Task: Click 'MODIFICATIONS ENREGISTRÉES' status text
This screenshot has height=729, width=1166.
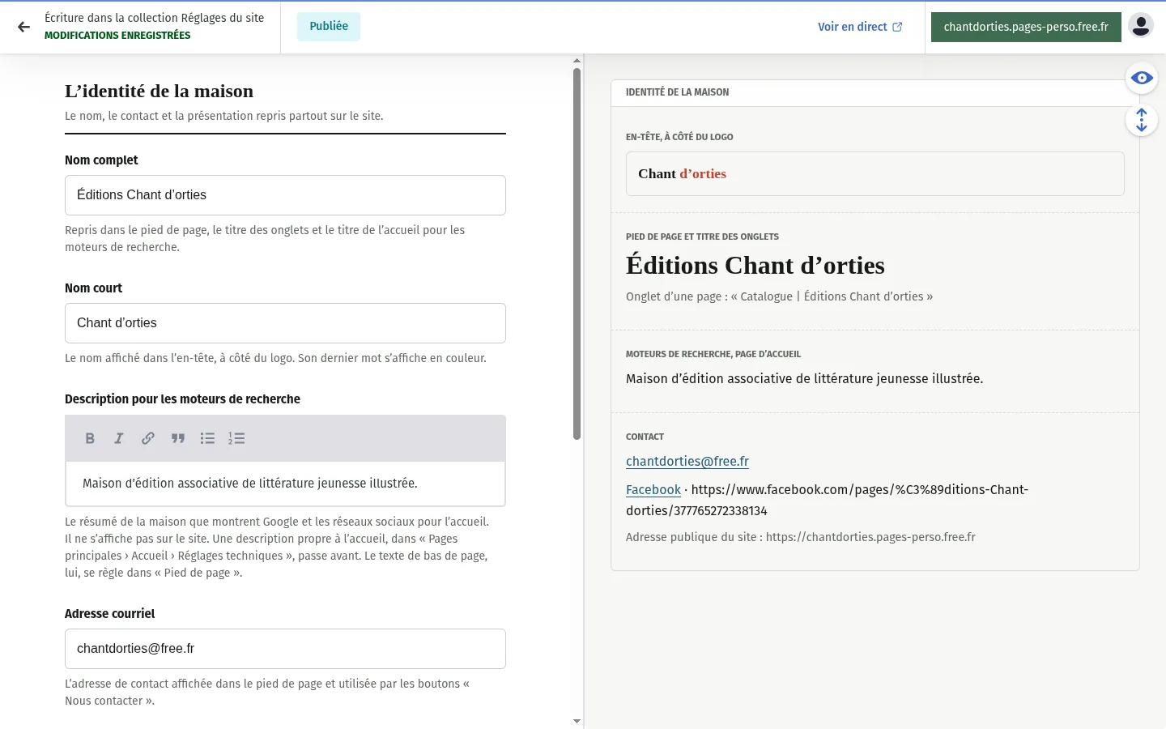Action: point(117,36)
